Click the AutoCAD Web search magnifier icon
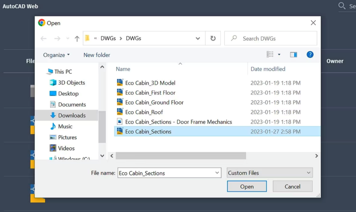Viewport: 356px width, 212px height. pyautogui.click(x=342, y=6)
